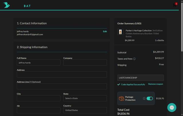Open the chat support bubble
The height and width of the screenshot is (116, 183).
172,107
